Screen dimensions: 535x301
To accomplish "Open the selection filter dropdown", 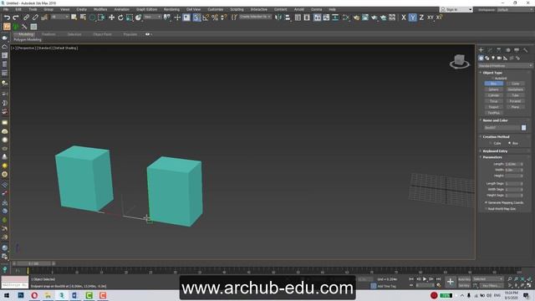I will click(x=59, y=17).
